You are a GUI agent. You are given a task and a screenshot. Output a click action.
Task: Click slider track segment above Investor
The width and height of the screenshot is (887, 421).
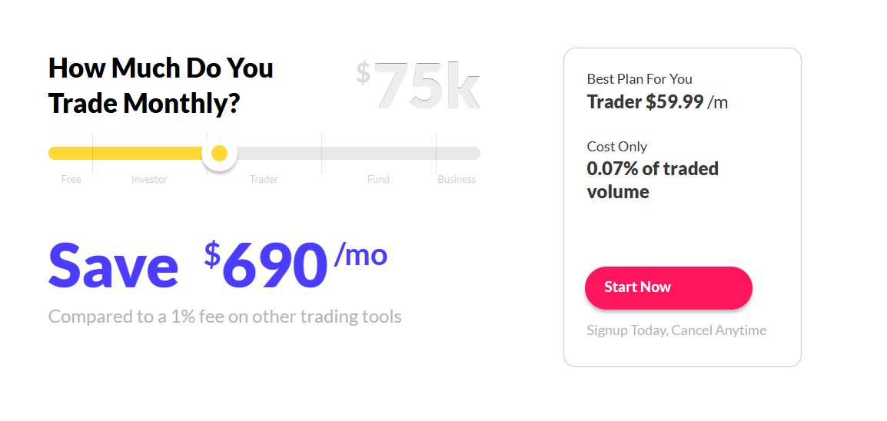click(149, 153)
